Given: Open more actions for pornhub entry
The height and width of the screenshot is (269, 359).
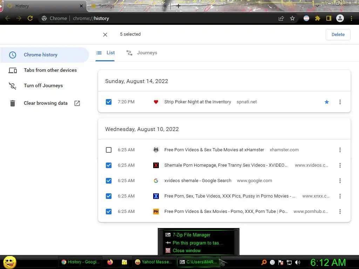Looking at the screenshot, I should 340,211.
